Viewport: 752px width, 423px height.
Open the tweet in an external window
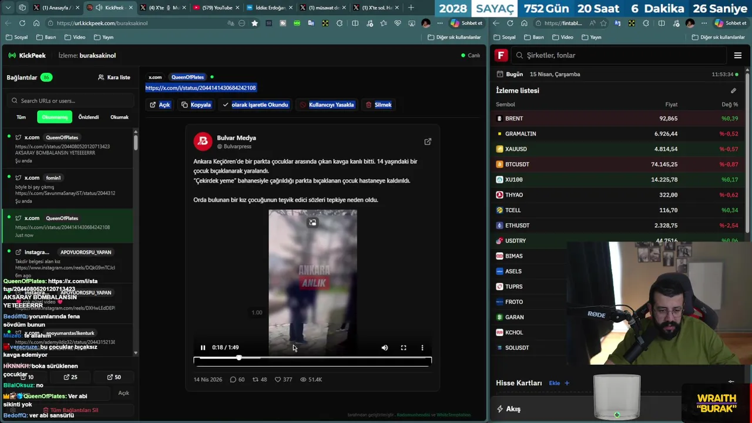[428, 142]
